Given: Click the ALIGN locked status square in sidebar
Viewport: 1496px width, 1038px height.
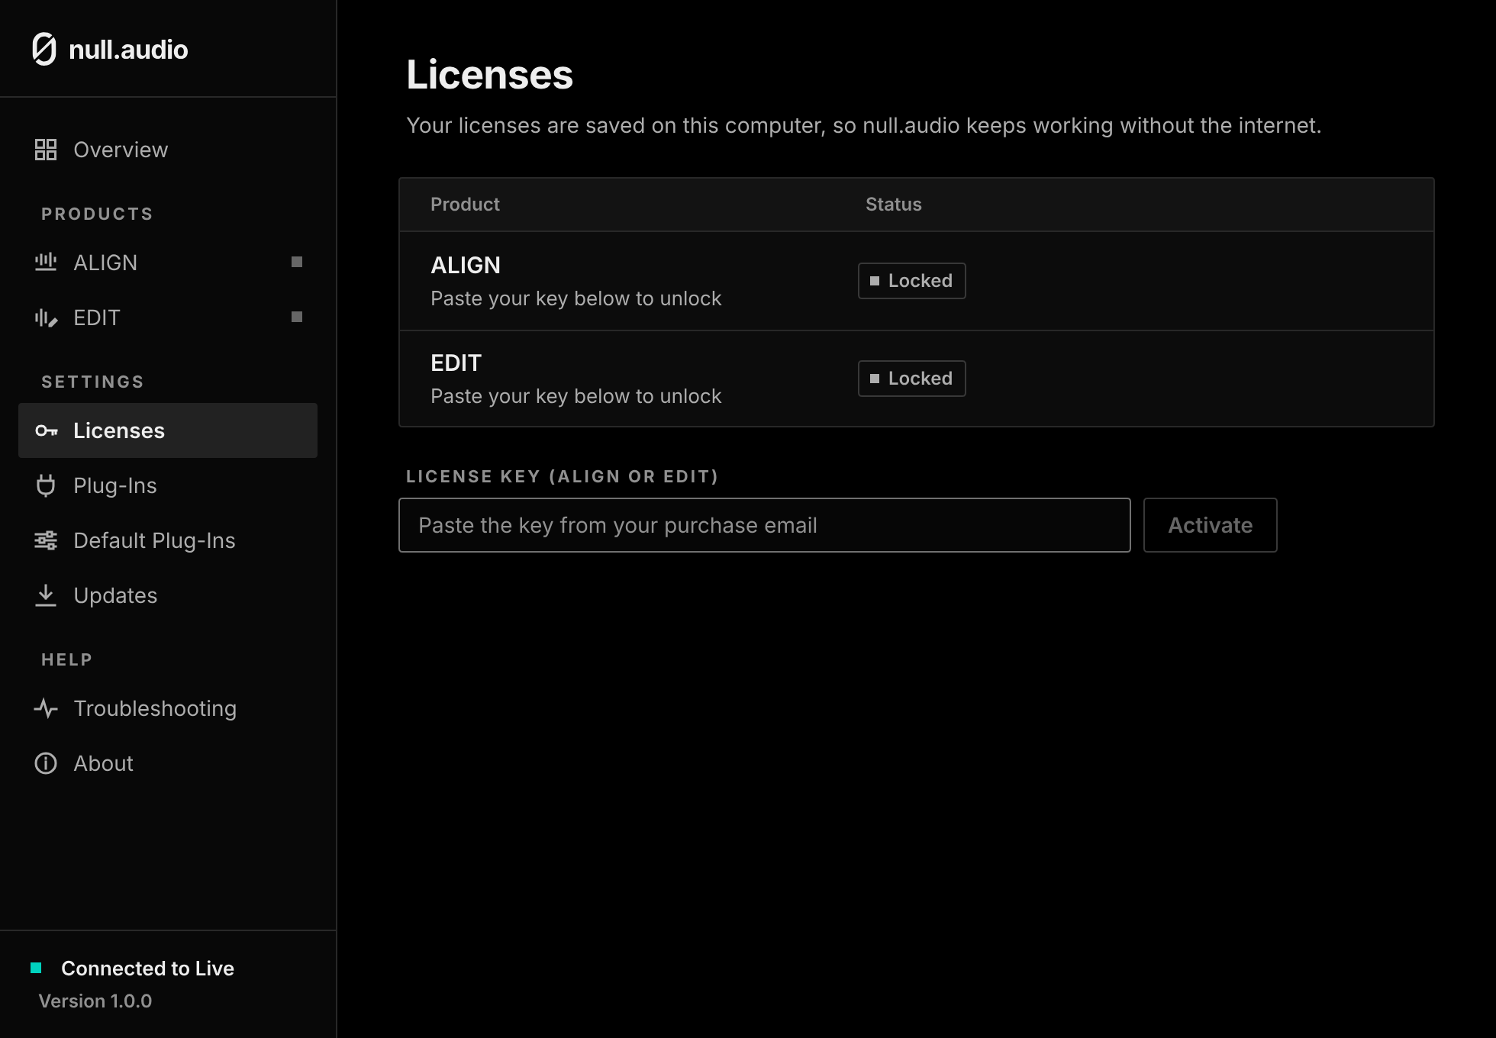Looking at the screenshot, I should point(297,262).
